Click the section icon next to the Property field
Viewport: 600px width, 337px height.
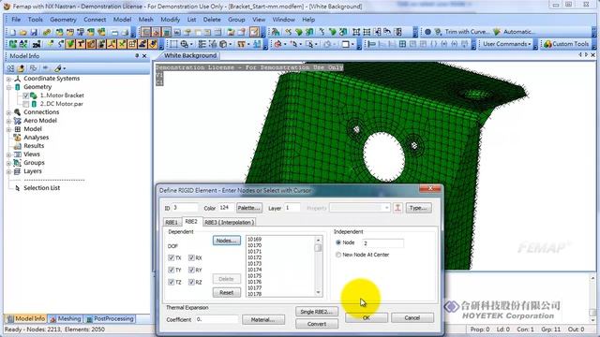(397, 208)
